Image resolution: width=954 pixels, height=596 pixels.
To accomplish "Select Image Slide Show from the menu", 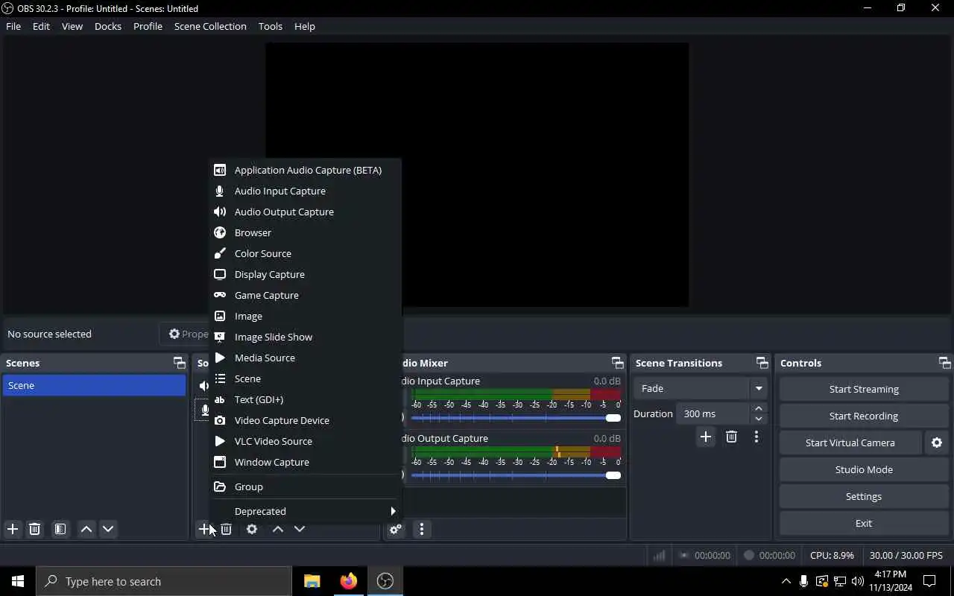I will pyautogui.click(x=305, y=337).
